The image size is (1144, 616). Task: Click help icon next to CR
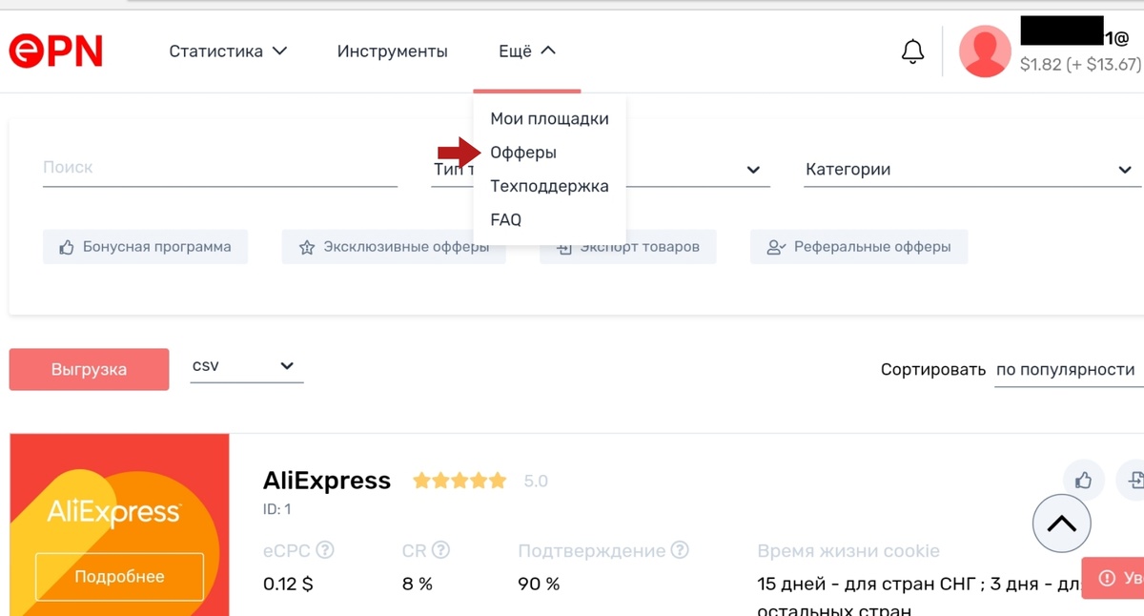coord(440,550)
